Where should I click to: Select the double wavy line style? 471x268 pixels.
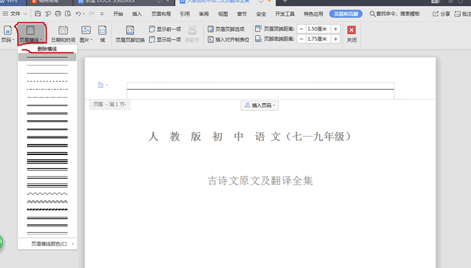coord(47,201)
